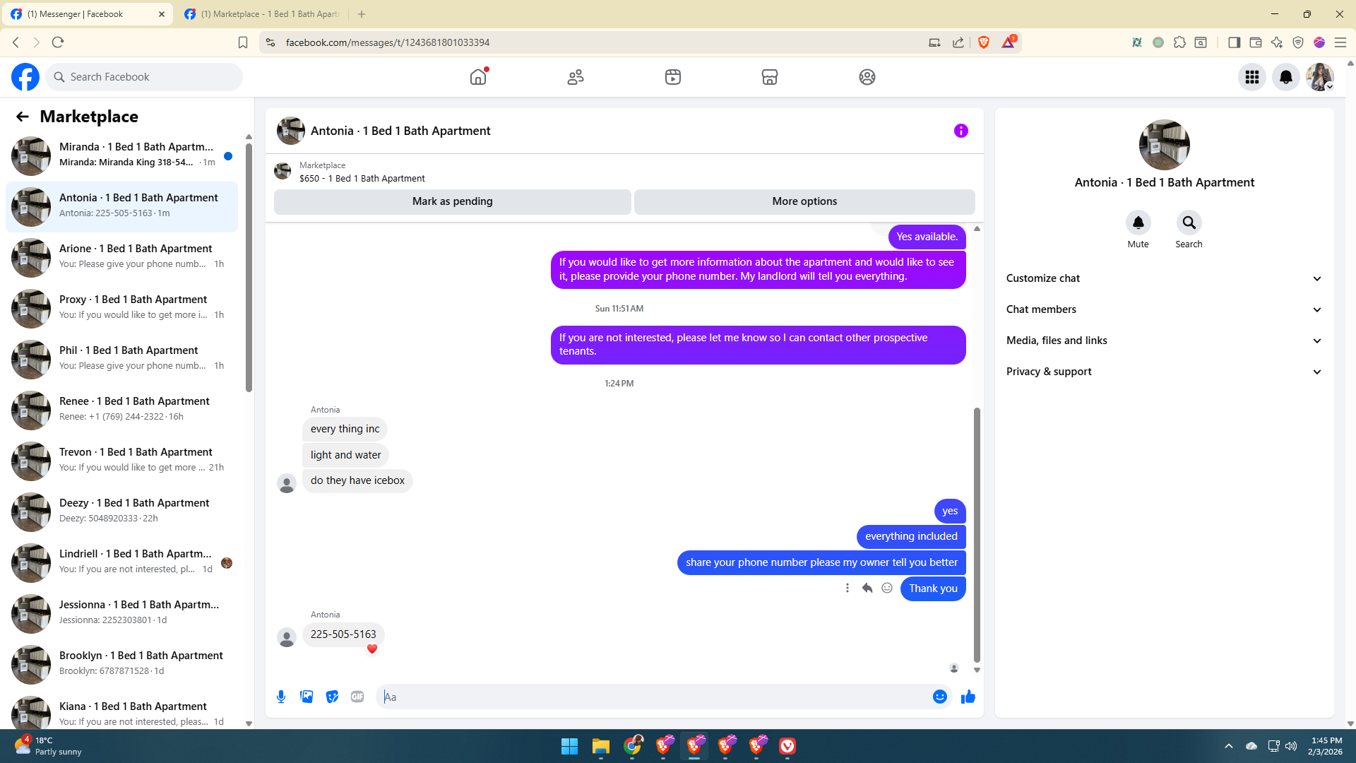Open the GIF picker icon
The height and width of the screenshot is (763, 1356).
(x=357, y=697)
